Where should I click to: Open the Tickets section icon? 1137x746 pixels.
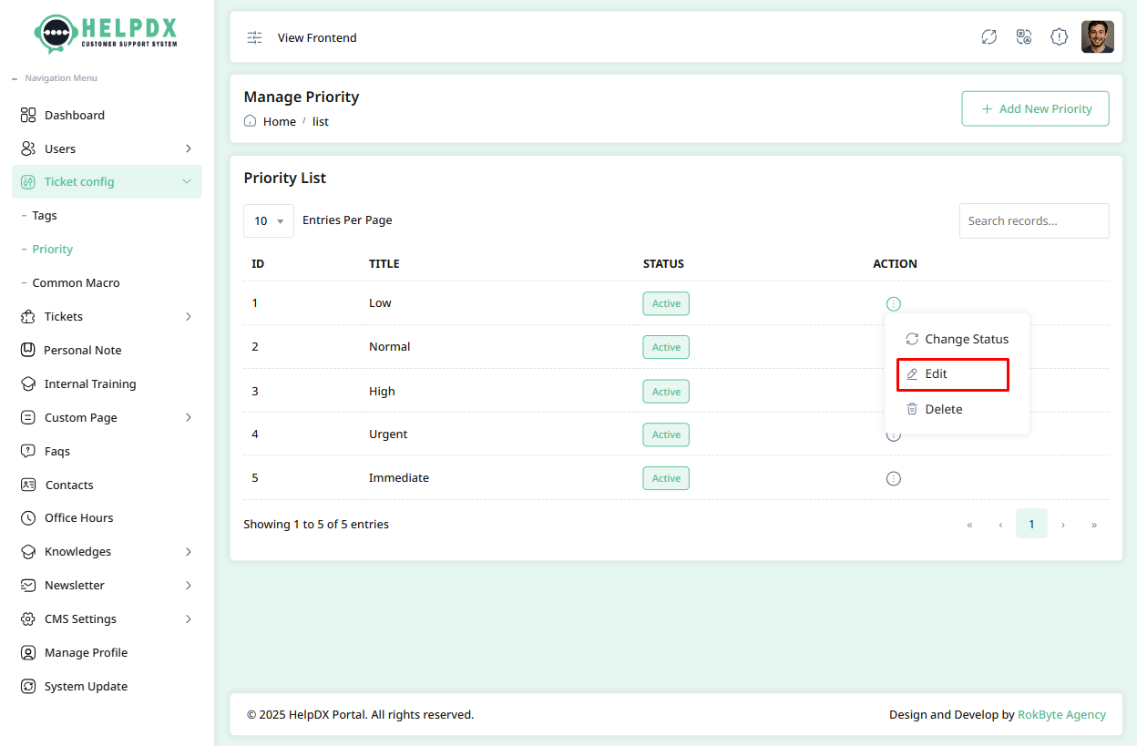26,316
